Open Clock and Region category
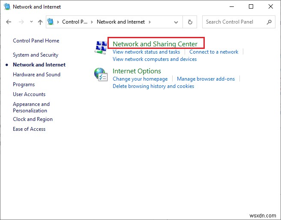The height and width of the screenshot is (220, 281). [x=33, y=119]
